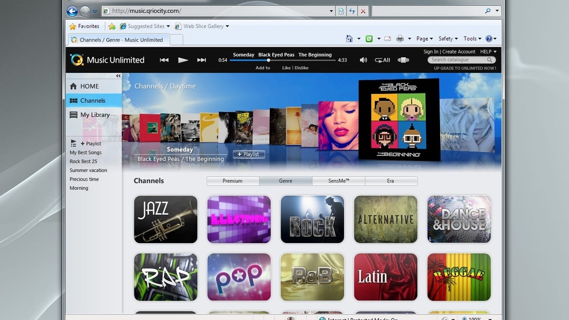This screenshot has width=569, height=320.
Task: Mute the player volume speaker icon
Action: (x=363, y=60)
